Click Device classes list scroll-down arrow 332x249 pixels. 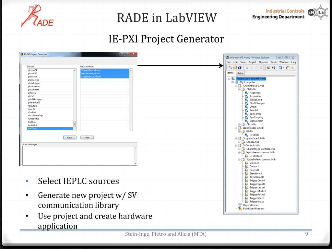[131, 129]
